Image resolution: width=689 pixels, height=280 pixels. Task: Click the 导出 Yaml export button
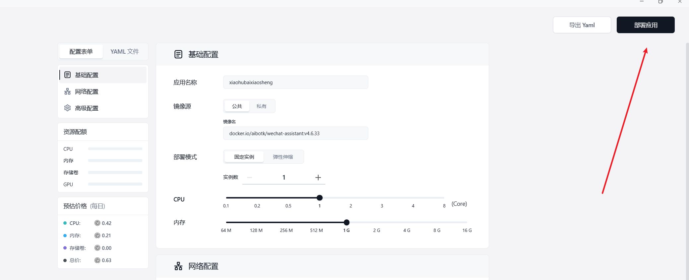pos(582,25)
